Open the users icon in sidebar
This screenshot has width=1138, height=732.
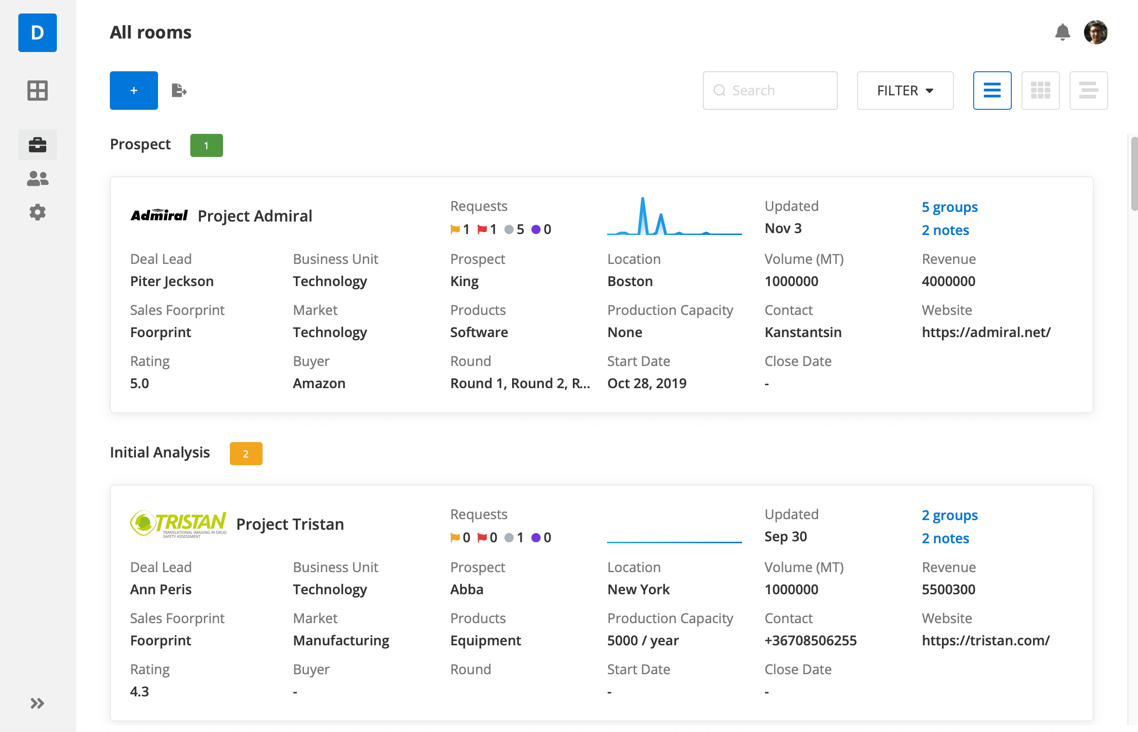[38, 179]
